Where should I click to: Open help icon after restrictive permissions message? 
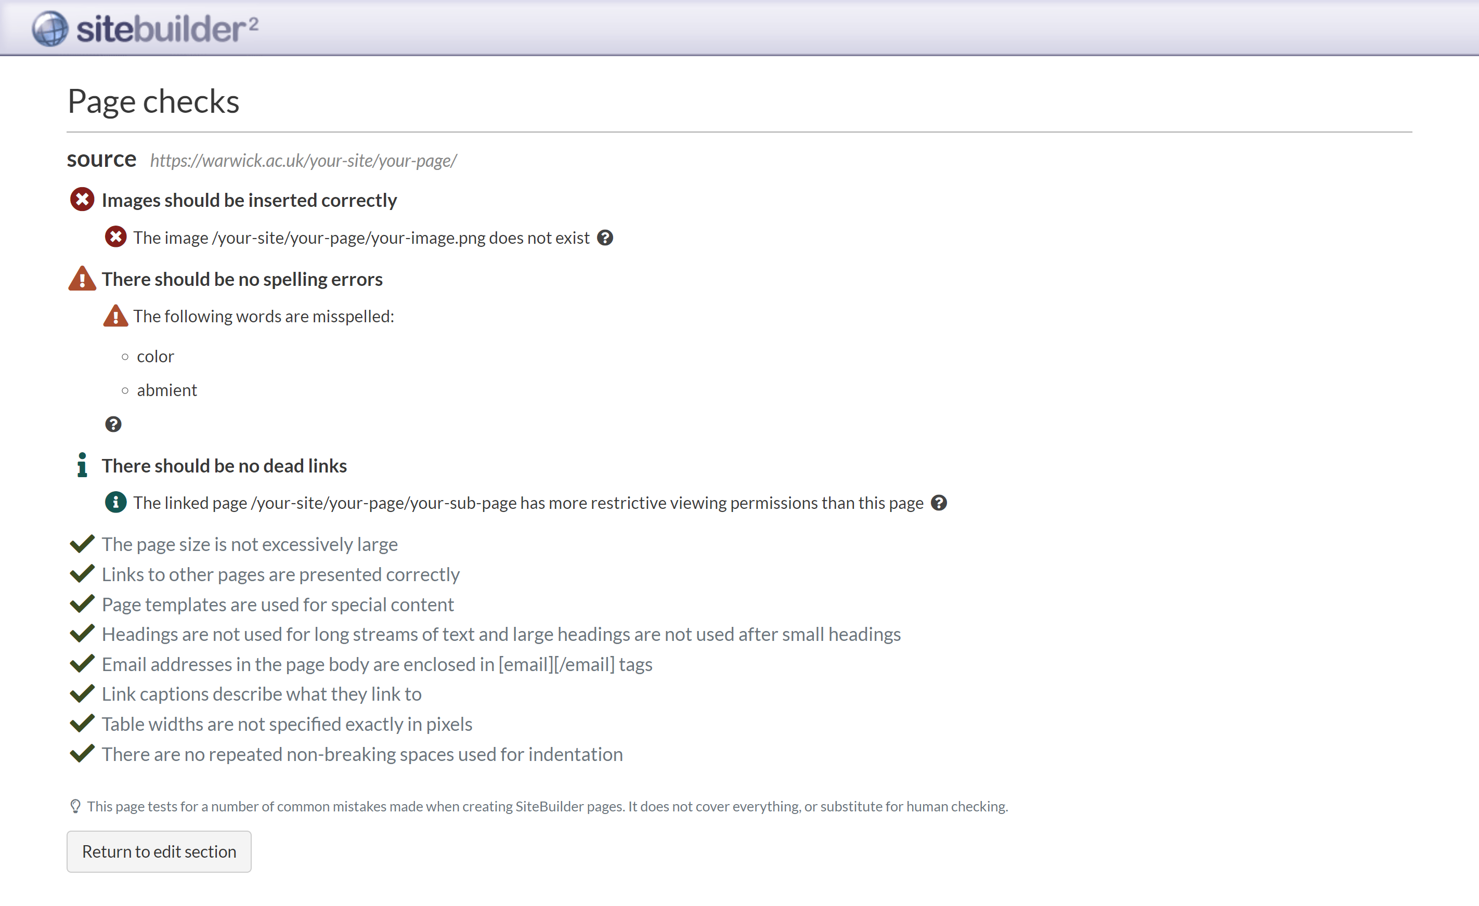[939, 503]
